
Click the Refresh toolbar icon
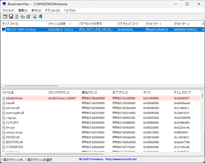pos(17,16)
